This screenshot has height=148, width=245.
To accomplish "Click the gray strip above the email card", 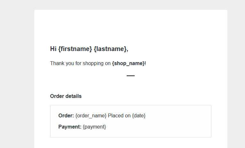I will 130,5.
